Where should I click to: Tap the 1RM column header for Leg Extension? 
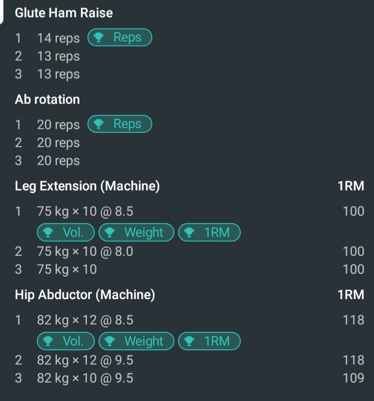351,186
